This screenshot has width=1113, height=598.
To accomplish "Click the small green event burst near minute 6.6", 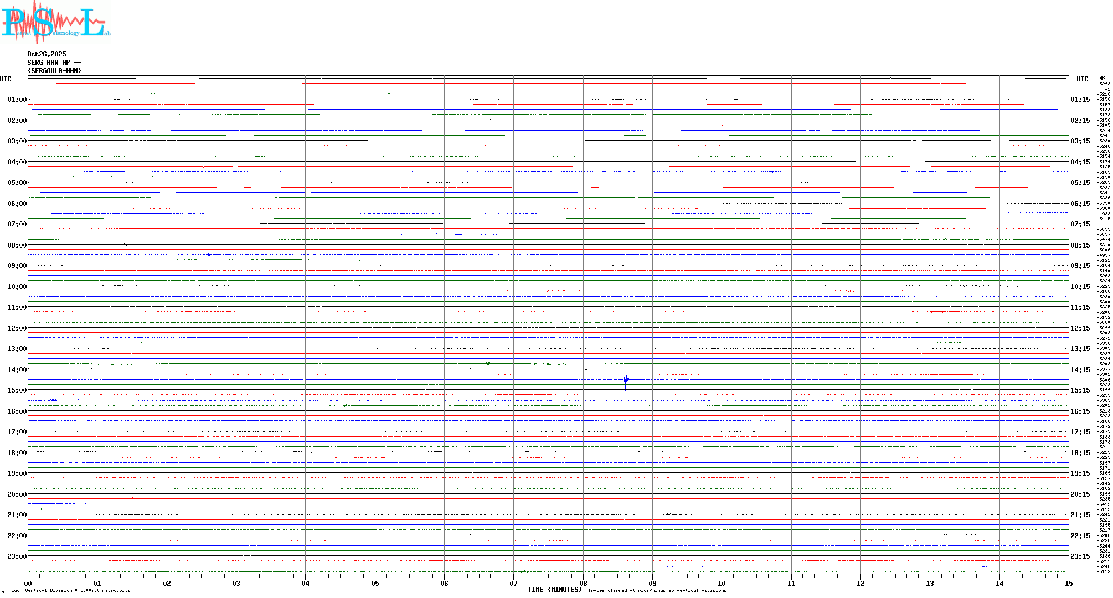I will 487,363.
